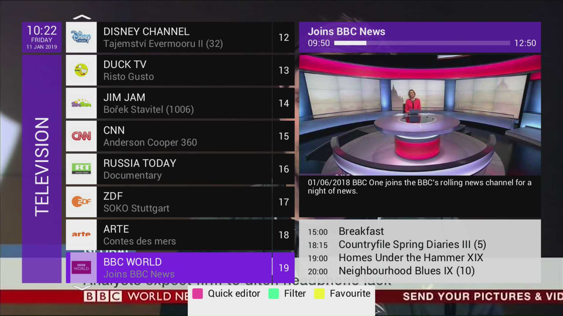Select the Jim Jam channel logo
This screenshot has height=316, width=563.
[81, 103]
